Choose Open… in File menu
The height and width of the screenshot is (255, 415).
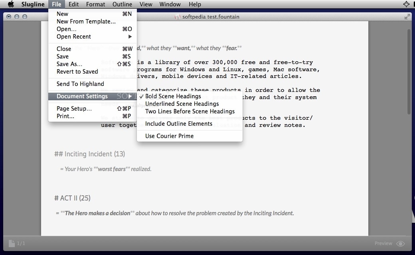(x=92, y=29)
